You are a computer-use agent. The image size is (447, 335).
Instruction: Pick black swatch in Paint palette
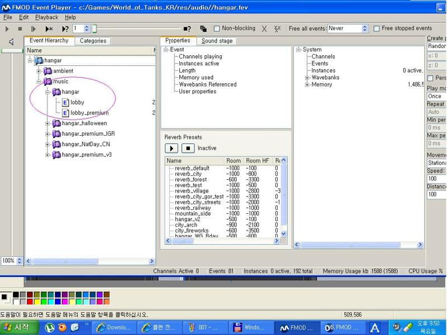point(16,295)
